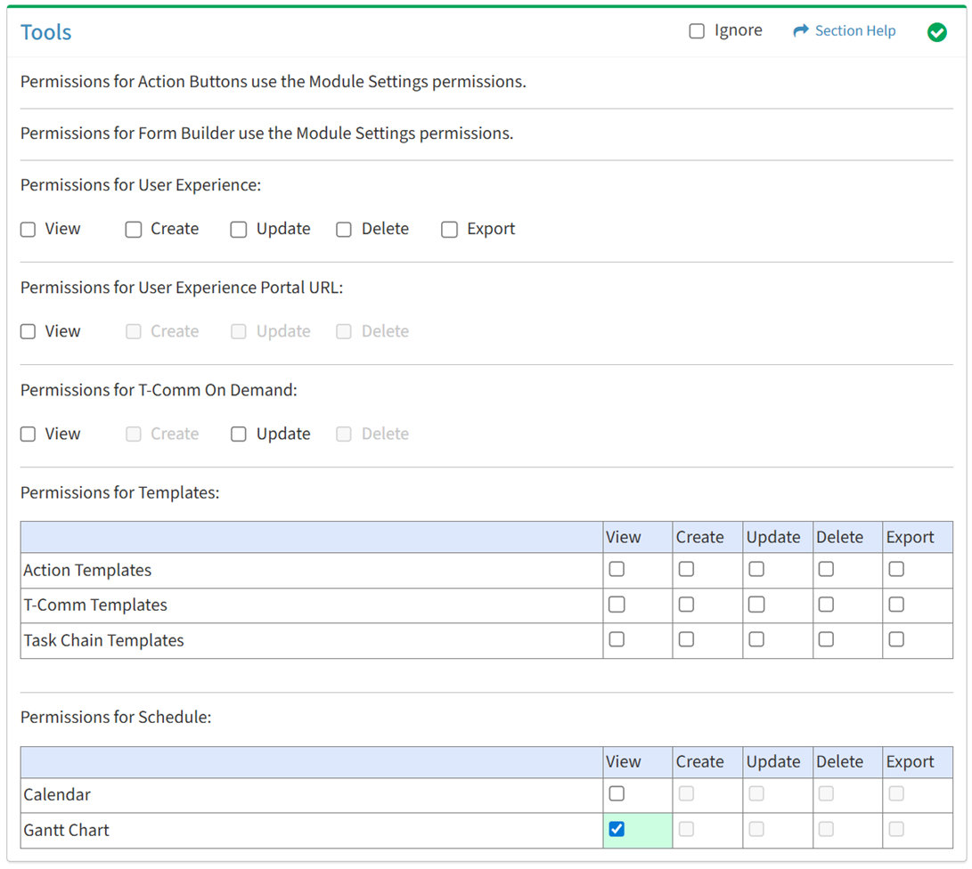Check View for User Experience permissions
972x869 pixels.
click(29, 230)
